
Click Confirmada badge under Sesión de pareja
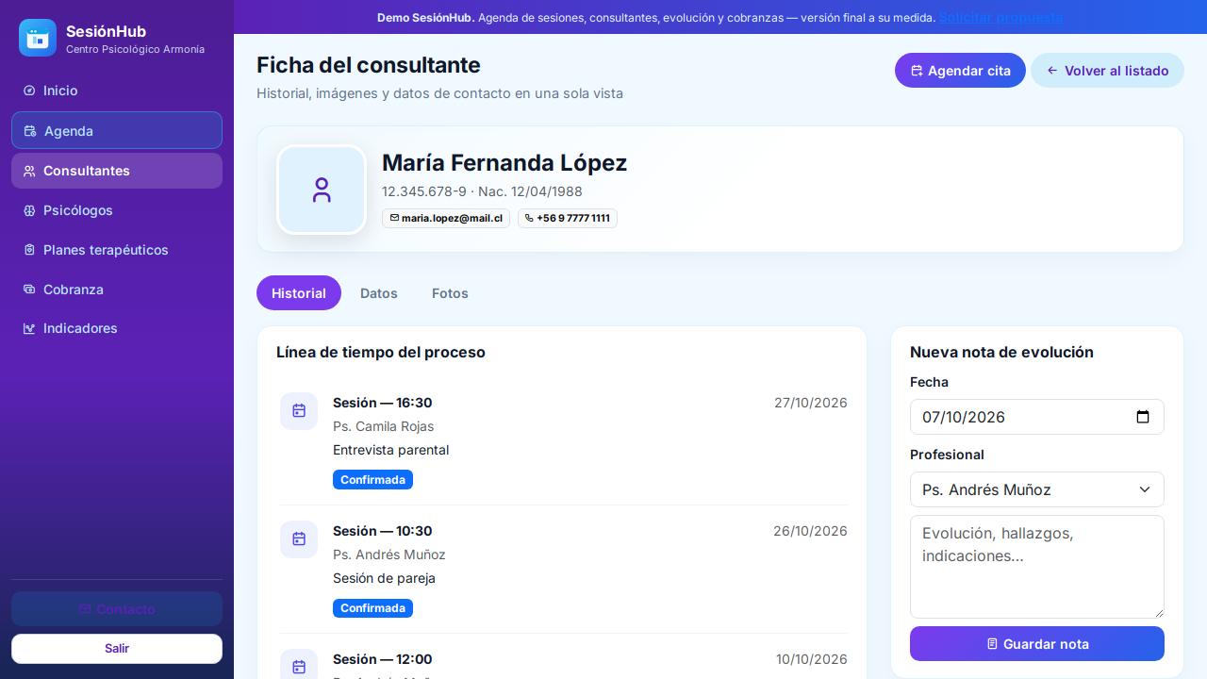(372, 608)
